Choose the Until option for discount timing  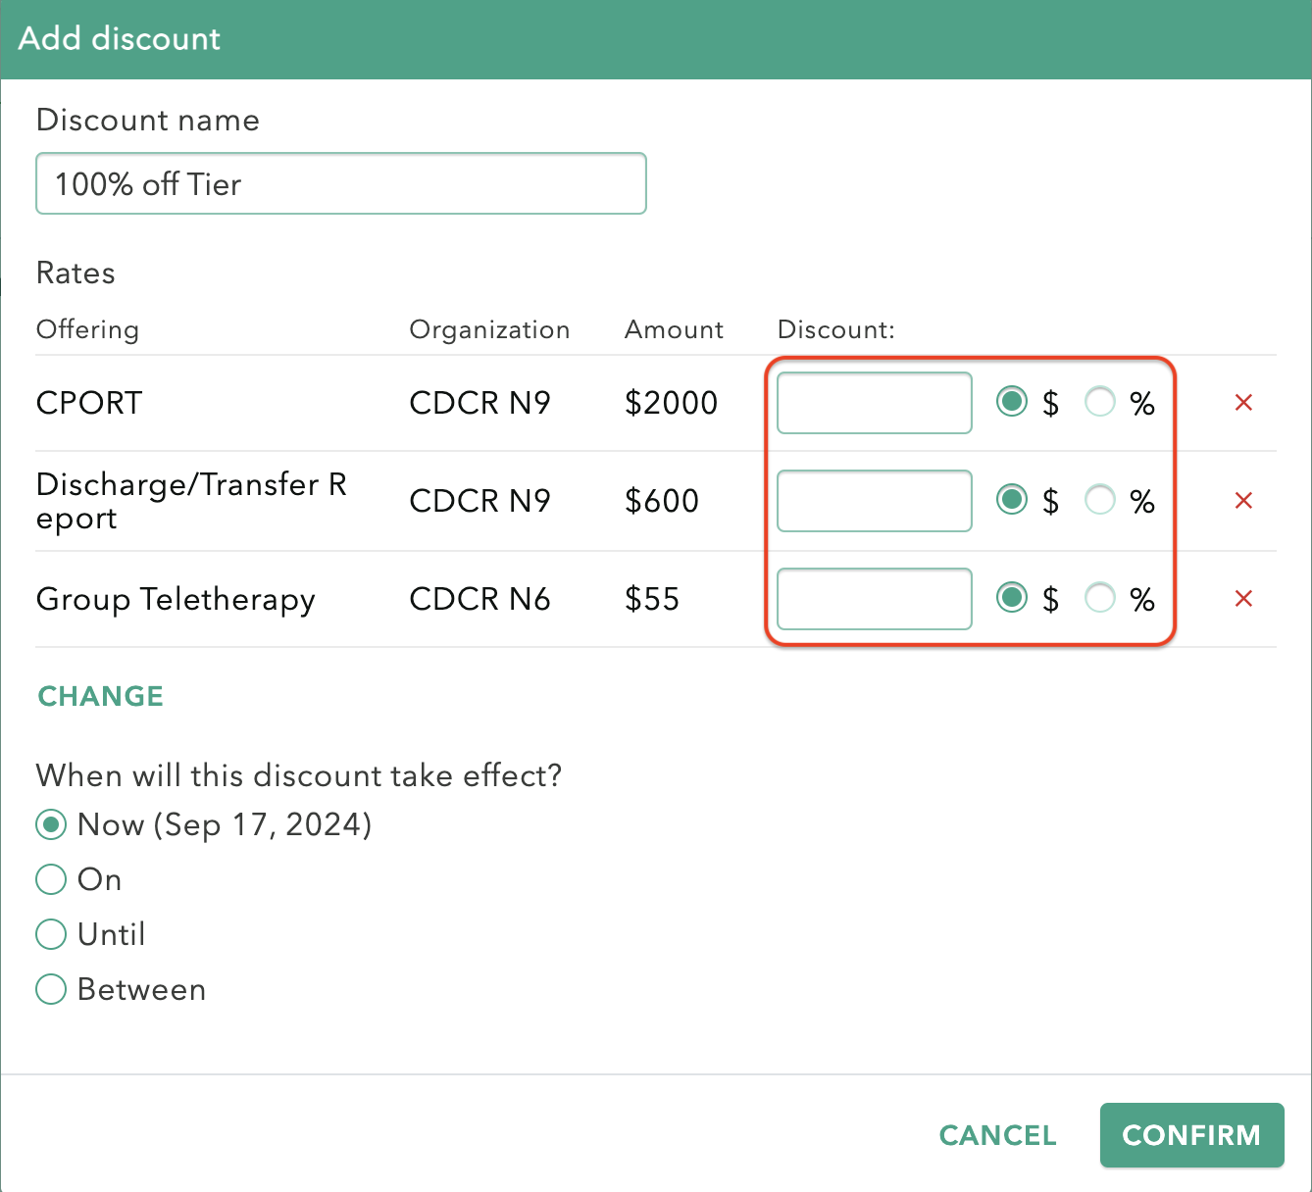click(50, 934)
